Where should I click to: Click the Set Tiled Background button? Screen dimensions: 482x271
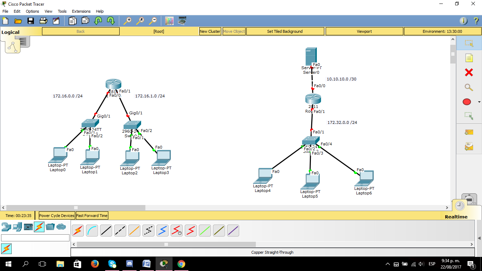coord(285,31)
